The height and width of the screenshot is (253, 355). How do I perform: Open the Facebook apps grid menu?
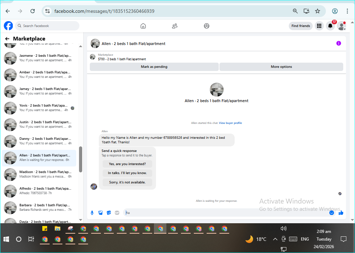pos(319,26)
